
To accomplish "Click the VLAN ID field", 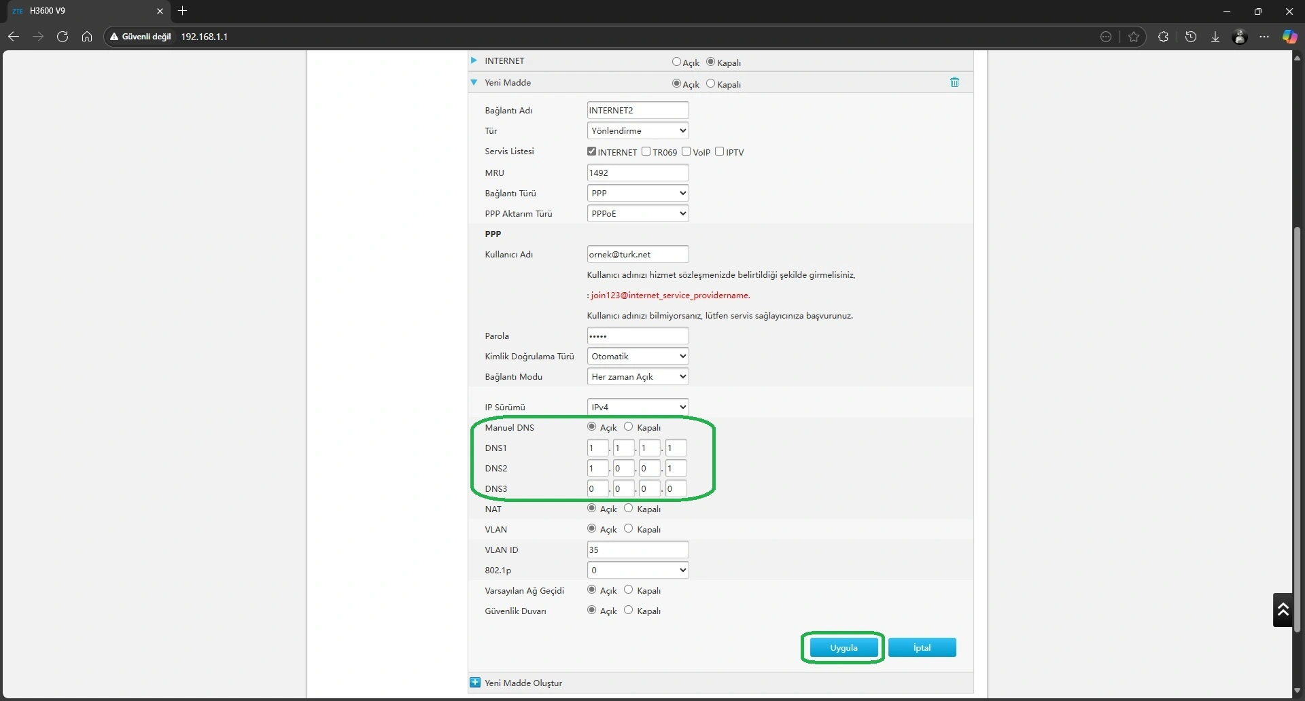I will [x=638, y=550].
